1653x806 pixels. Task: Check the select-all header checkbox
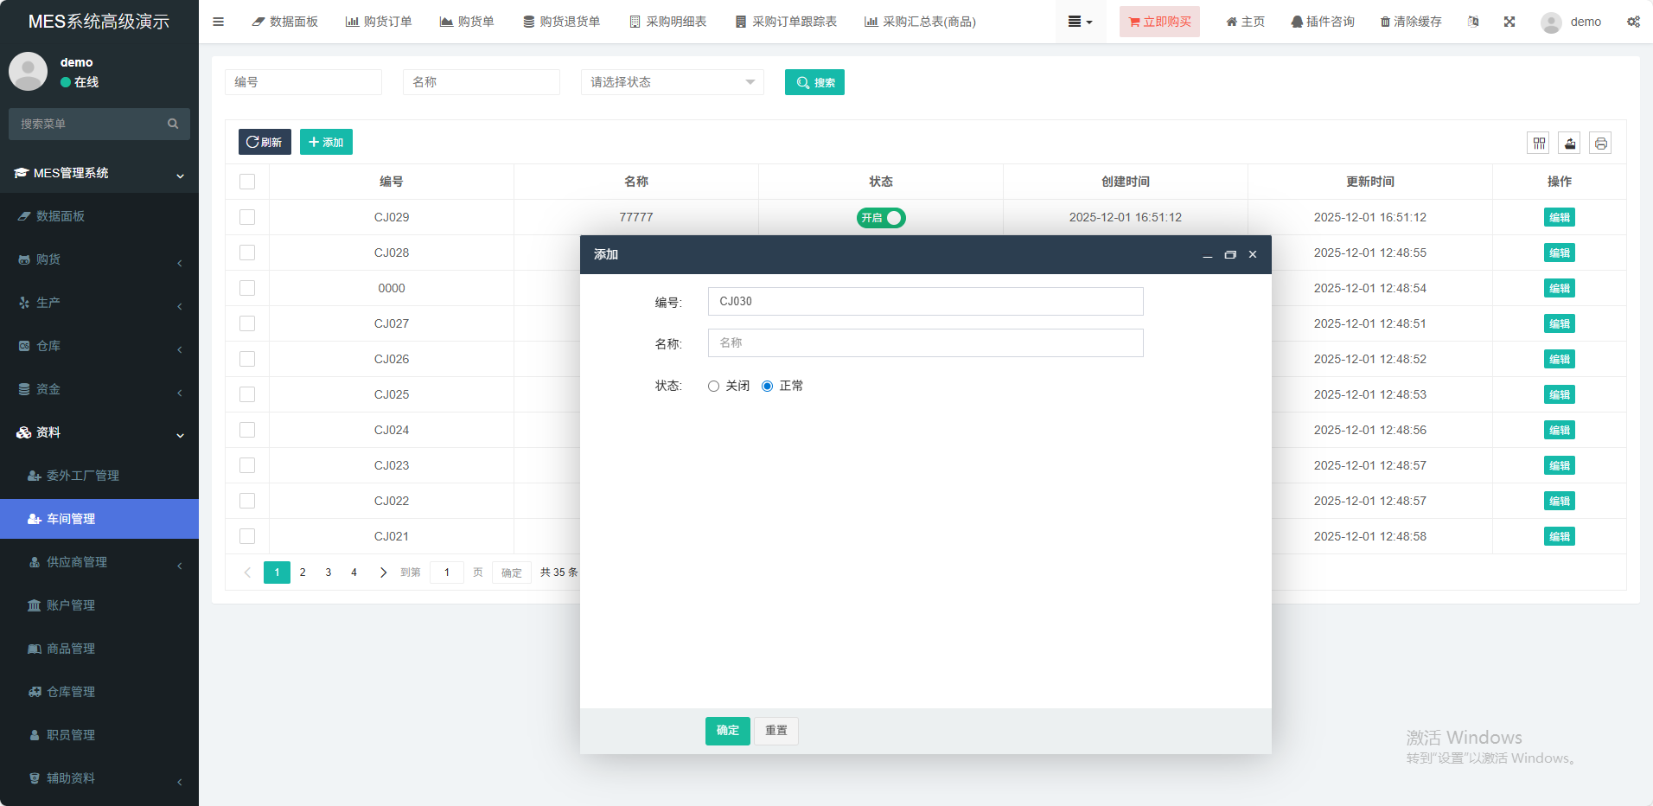[247, 182]
